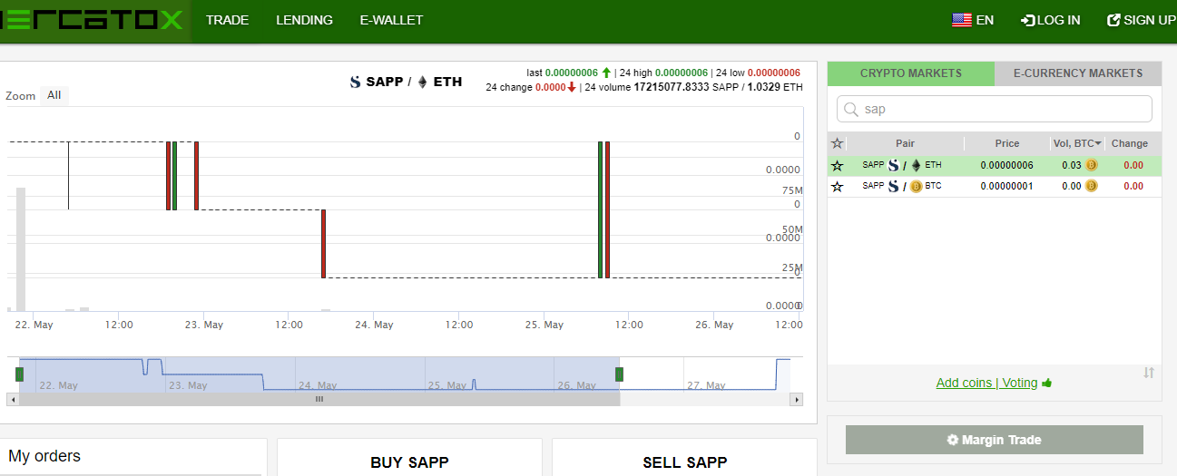Star the SAPP / ETH pair
The width and height of the screenshot is (1177, 476).
click(837, 165)
